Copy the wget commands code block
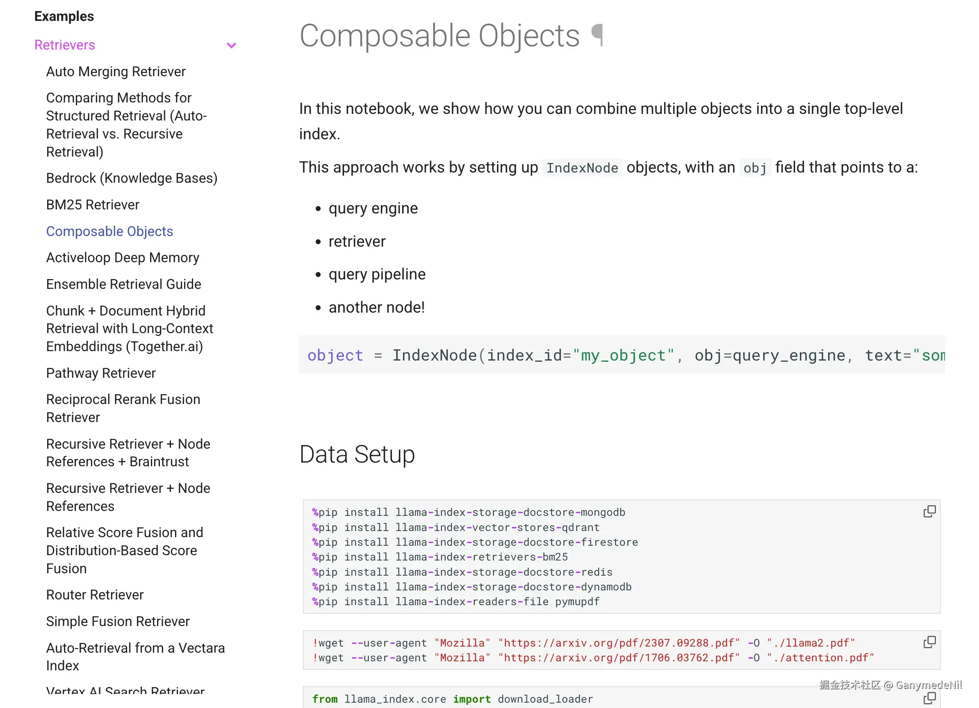979x708 pixels. point(929,642)
